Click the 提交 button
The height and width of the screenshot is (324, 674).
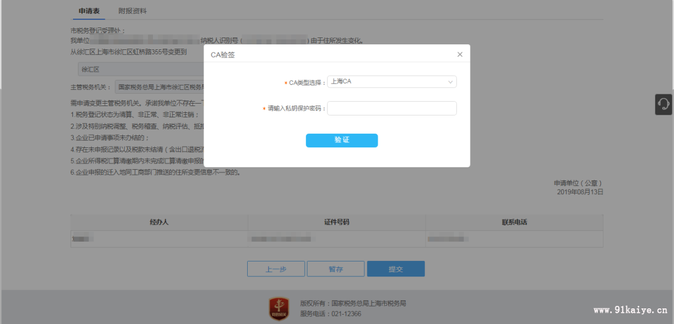396,269
